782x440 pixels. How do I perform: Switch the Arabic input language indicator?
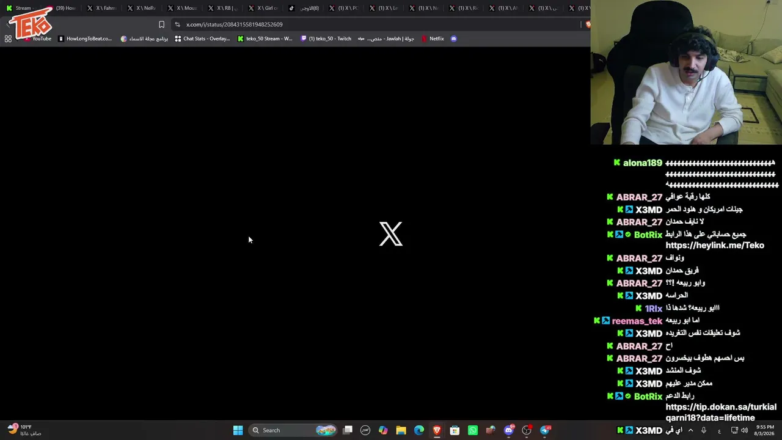click(719, 430)
